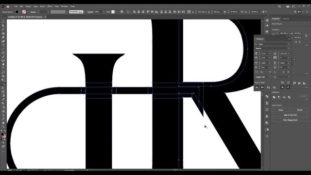Viewport: 311px width, 175px height.
Task: Open the brush definition dropdown
Action: pyautogui.click(x=85, y=12)
